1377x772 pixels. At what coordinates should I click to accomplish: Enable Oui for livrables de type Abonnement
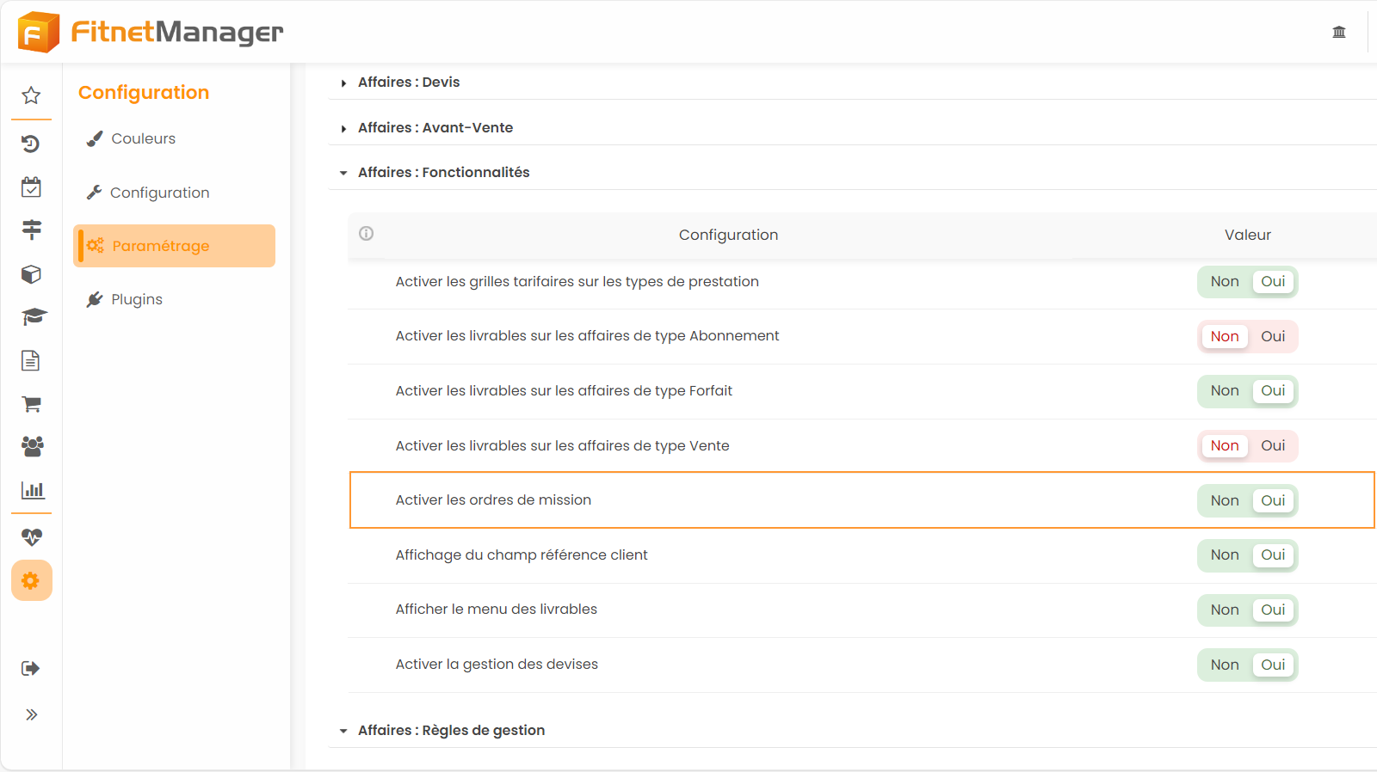(x=1273, y=336)
